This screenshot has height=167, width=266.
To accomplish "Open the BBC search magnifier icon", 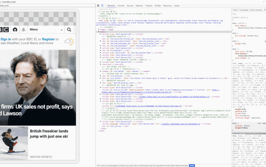I will pos(69,30).
